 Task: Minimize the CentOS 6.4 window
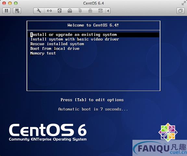[10, 3]
